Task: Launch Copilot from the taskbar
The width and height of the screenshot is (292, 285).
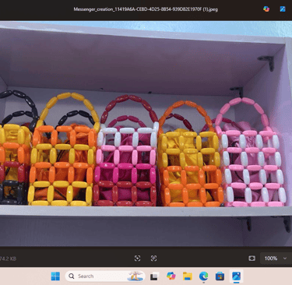Action: [x=171, y=276]
